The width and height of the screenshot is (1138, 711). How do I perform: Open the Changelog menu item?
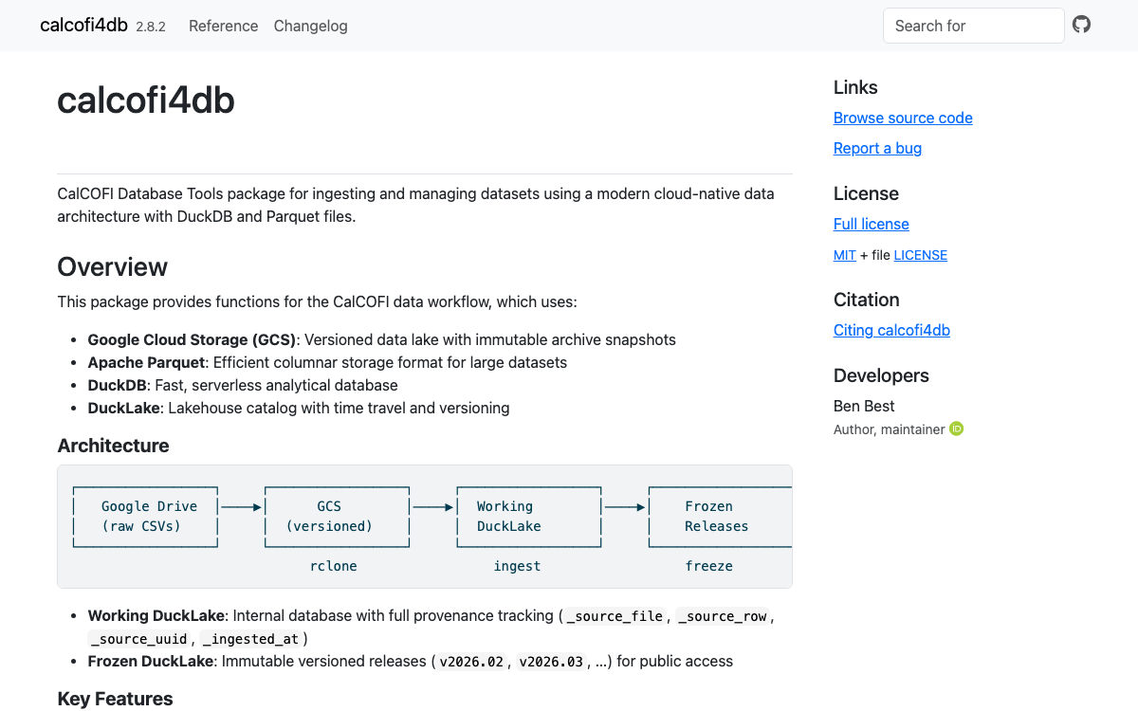(x=311, y=26)
